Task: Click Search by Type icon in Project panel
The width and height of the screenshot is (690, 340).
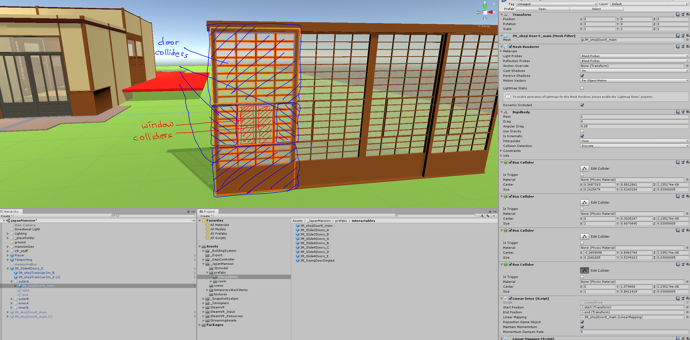Action: click(x=482, y=216)
